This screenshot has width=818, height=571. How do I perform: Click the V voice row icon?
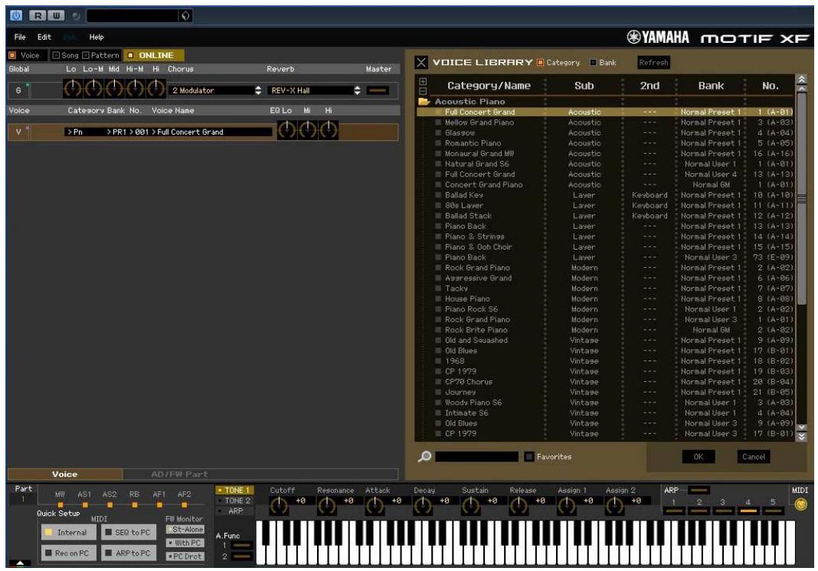pyautogui.click(x=19, y=132)
